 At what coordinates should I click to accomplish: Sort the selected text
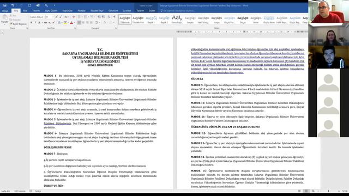tap(109, 17)
